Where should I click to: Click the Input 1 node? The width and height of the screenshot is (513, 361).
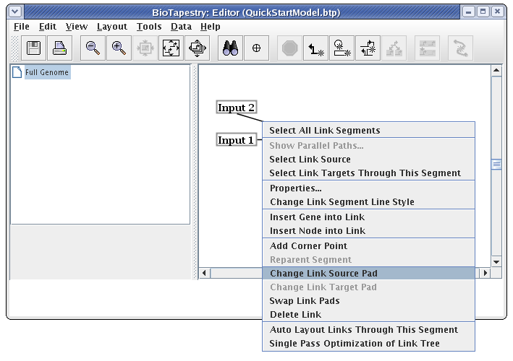click(x=237, y=140)
